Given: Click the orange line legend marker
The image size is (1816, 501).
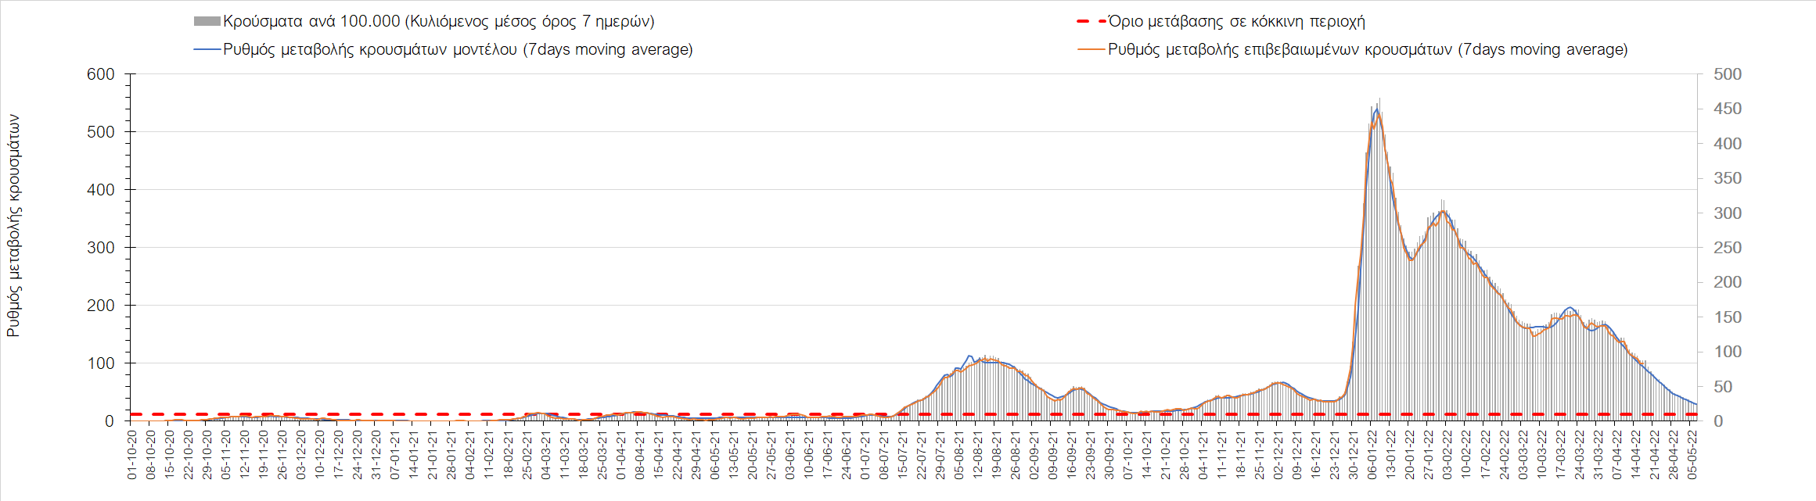Looking at the screenshot, I should tap(1091, 49).
